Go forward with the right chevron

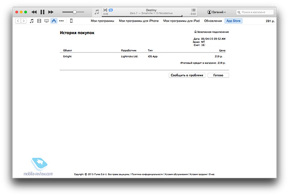(24, 21)
